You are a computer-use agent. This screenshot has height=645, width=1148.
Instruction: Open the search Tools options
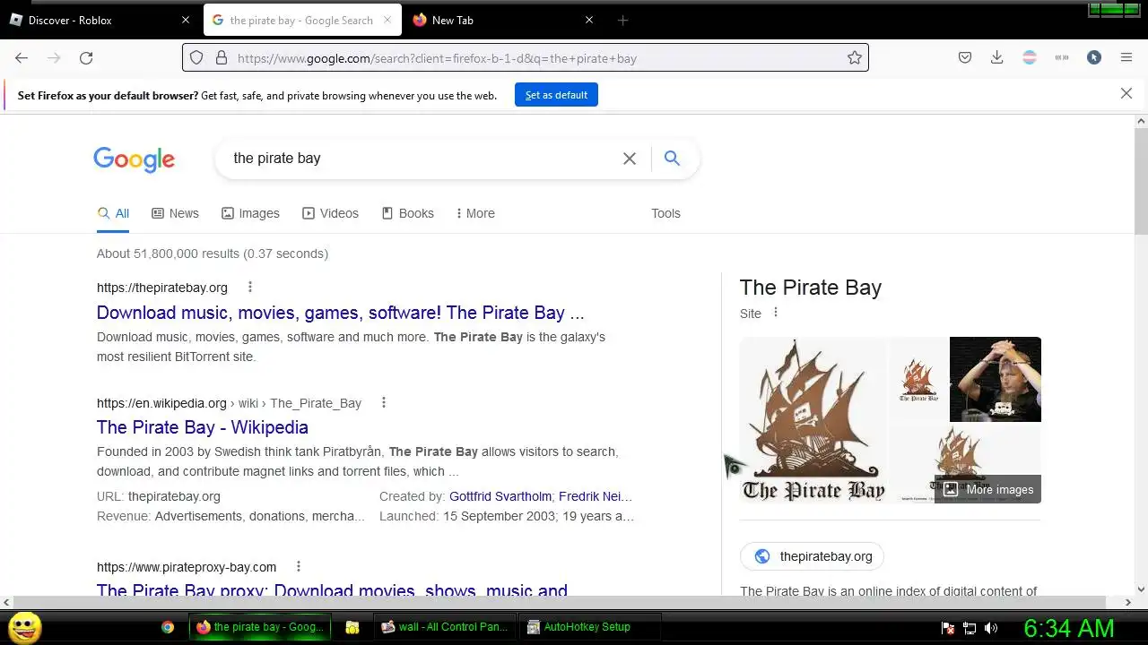665,213
